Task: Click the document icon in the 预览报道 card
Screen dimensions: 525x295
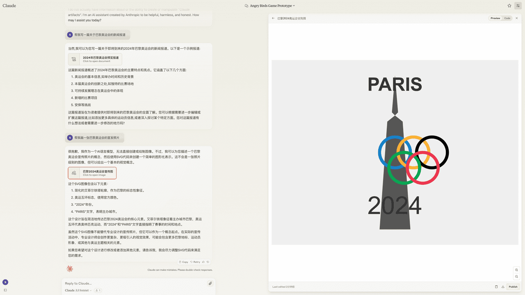Action: click(x=74, y=59)
